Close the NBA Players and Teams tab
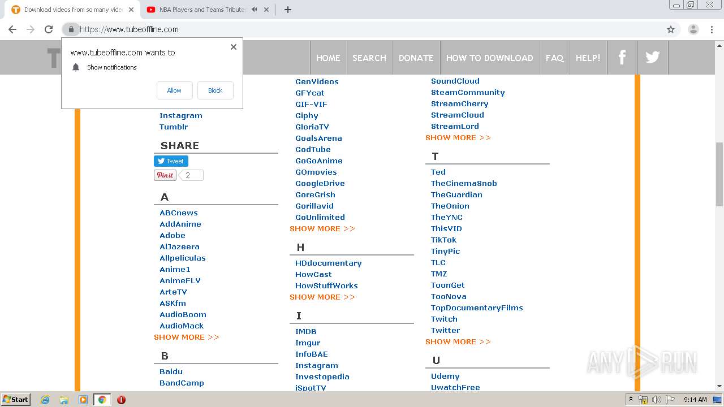Screen dimensions: 724x407 [x=266, y=10]
